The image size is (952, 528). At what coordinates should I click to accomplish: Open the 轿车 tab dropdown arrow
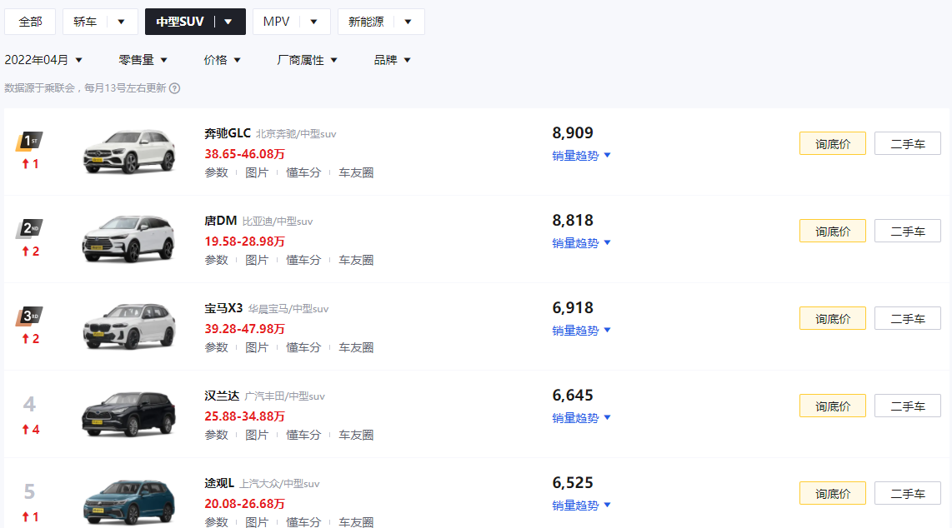point(122,22)
